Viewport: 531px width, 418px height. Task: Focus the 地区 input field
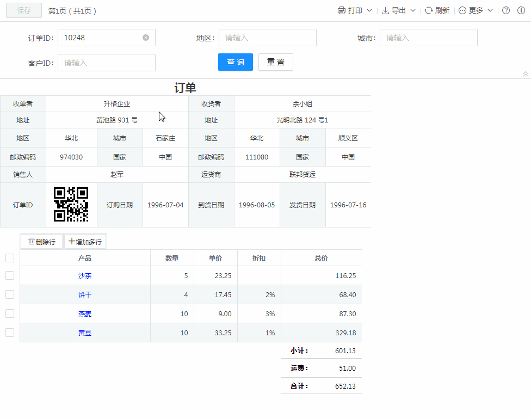click(x=267, y=38)
